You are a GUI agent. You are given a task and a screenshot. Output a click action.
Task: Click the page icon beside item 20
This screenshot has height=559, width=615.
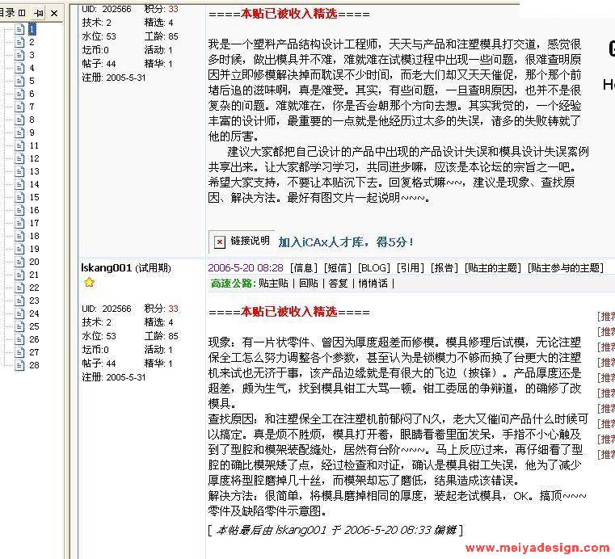click(20, 262)
